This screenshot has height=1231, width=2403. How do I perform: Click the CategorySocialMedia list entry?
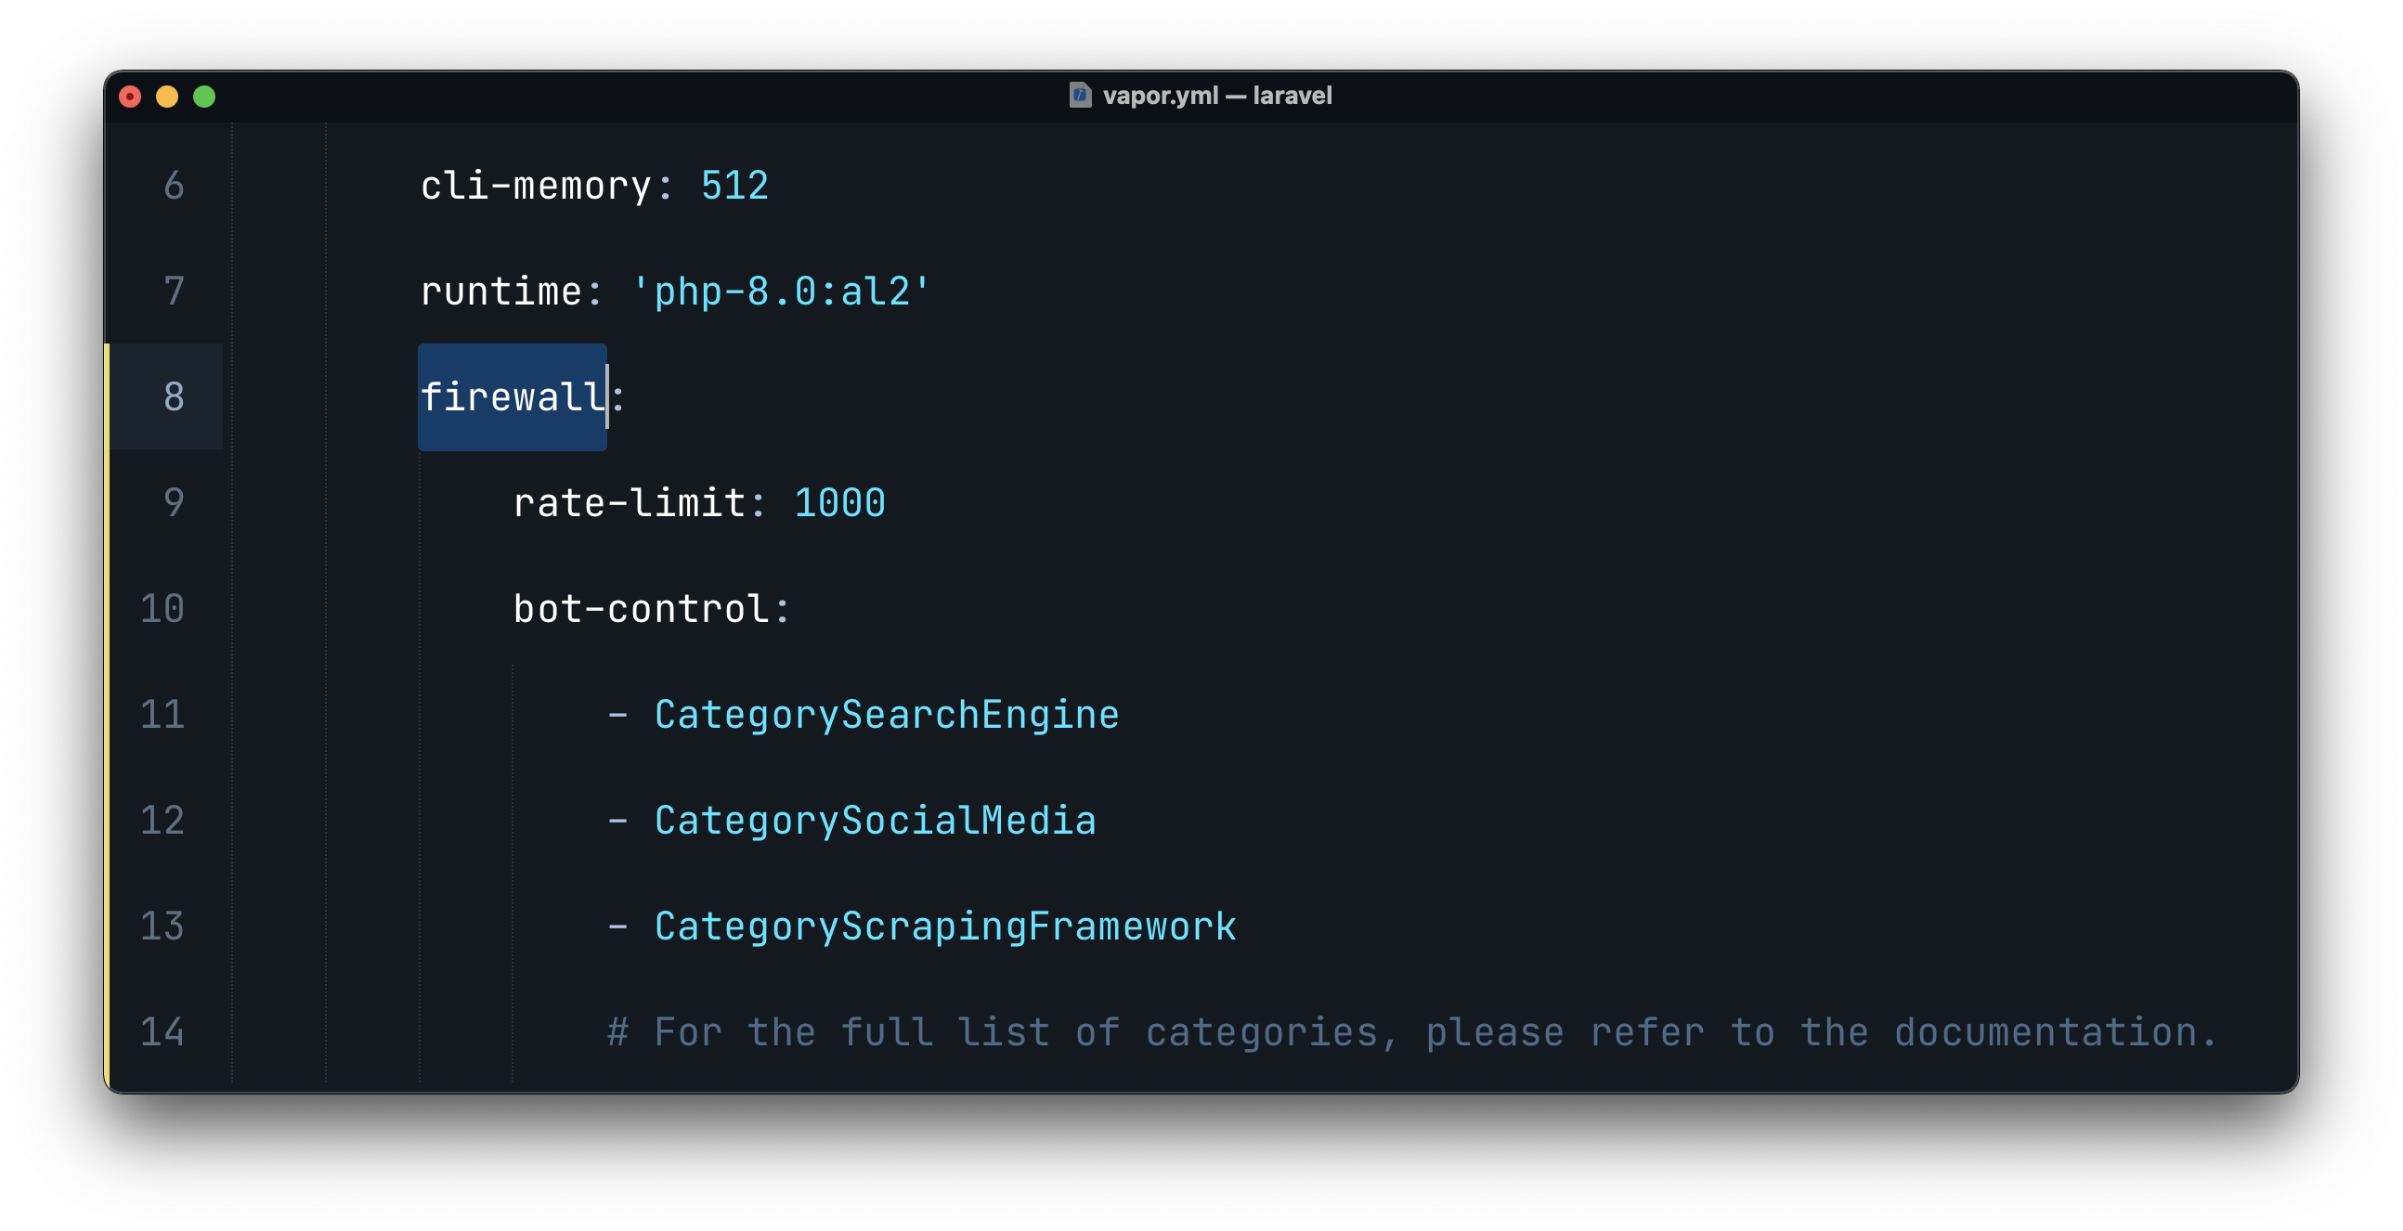coord(875,821)
